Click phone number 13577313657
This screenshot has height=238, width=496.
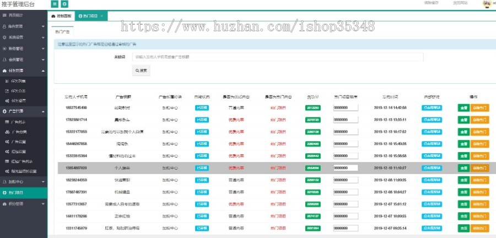76,204
